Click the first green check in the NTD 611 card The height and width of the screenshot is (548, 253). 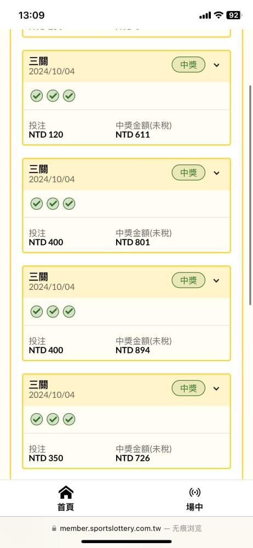(x=36, y=96)
